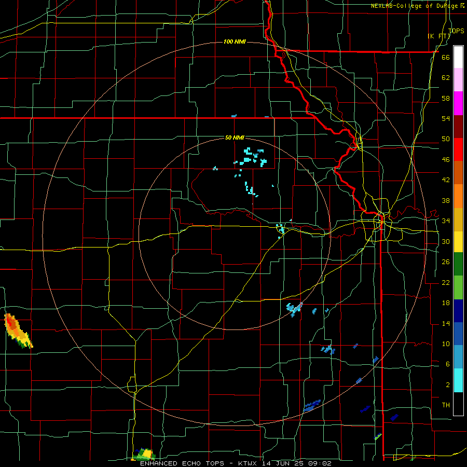467x467 pixels.
Task: Click legend value '54'
Action: tap(446, 118)
